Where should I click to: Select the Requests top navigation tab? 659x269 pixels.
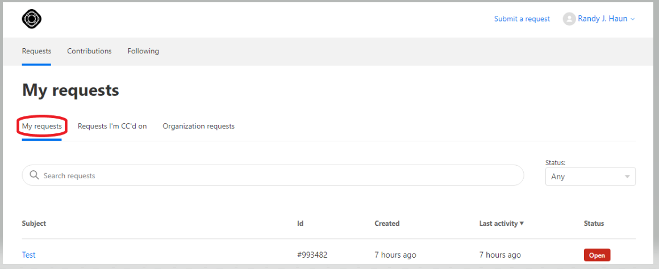point(36,51)
